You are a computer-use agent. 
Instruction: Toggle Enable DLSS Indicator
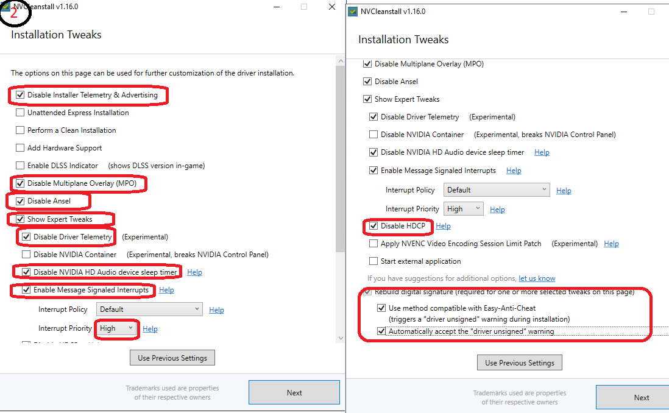(x=20, y=165)
